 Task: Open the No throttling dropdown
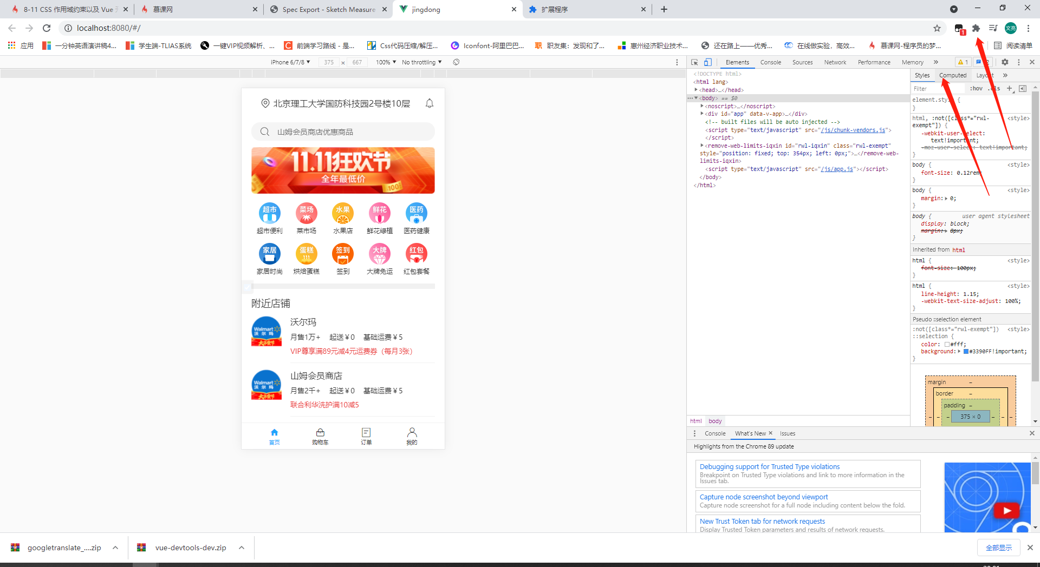tap(422, 62)
